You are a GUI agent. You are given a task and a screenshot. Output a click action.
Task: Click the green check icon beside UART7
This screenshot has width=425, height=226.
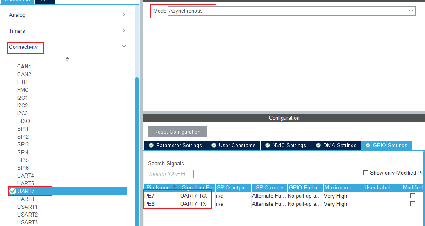[12, 191]
